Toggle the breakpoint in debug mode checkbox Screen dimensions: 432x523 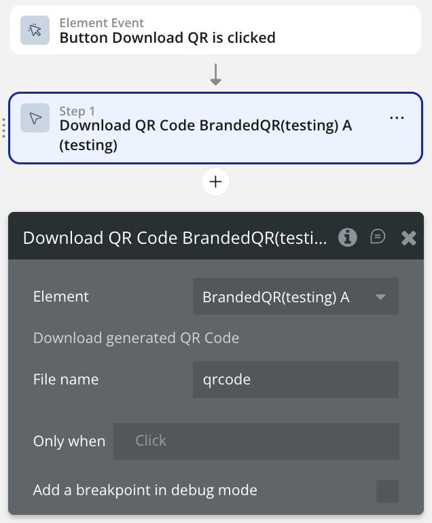[x=387, y=491]
